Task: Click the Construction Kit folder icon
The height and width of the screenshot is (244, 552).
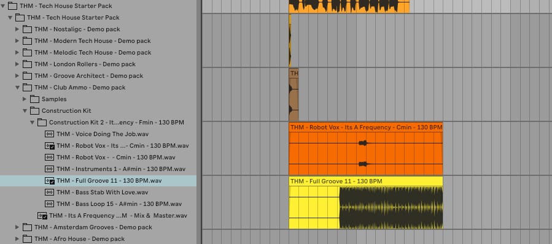Action: click(34, 110)
